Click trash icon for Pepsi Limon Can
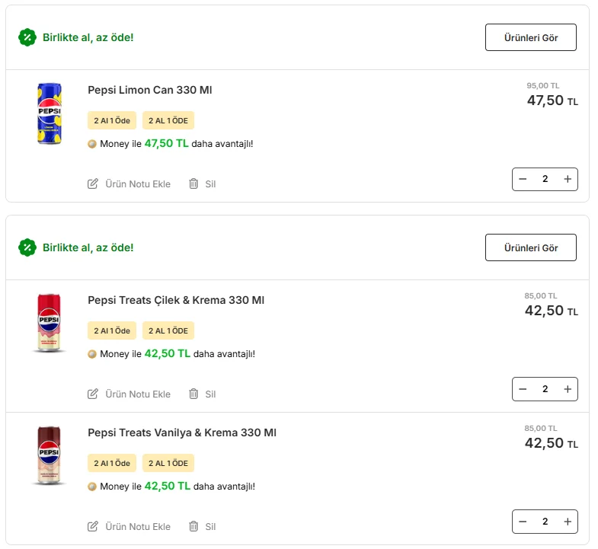This screenshot has width=598, height=549. [x=193, y=184]
